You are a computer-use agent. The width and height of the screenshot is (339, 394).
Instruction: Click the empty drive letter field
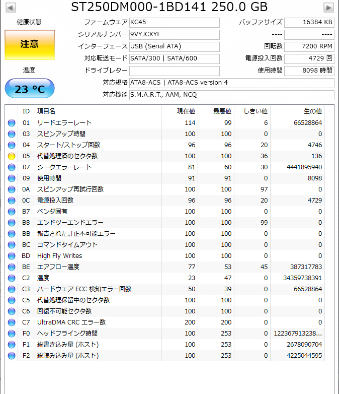(x=175, y=71)
